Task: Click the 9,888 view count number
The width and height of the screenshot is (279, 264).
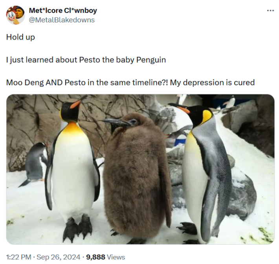Action: pyautogui.click(x=95, y=257)
